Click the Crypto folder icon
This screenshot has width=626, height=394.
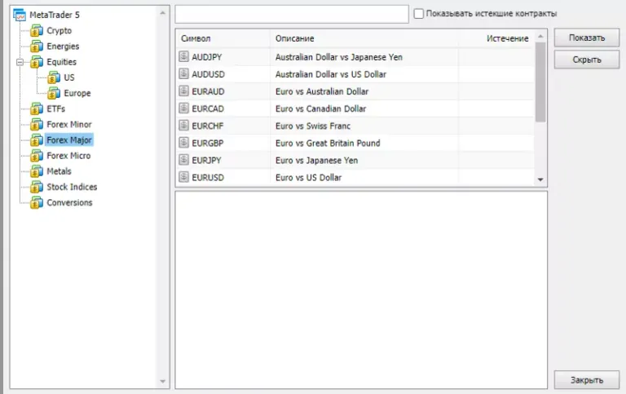[37, 31]
